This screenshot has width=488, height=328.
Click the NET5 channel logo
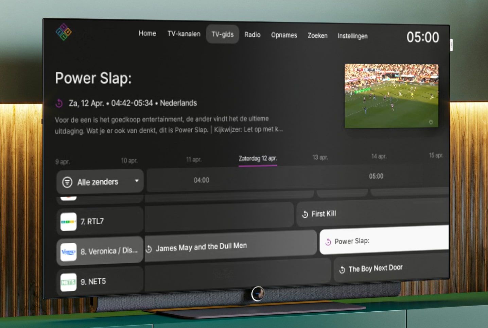68,282
